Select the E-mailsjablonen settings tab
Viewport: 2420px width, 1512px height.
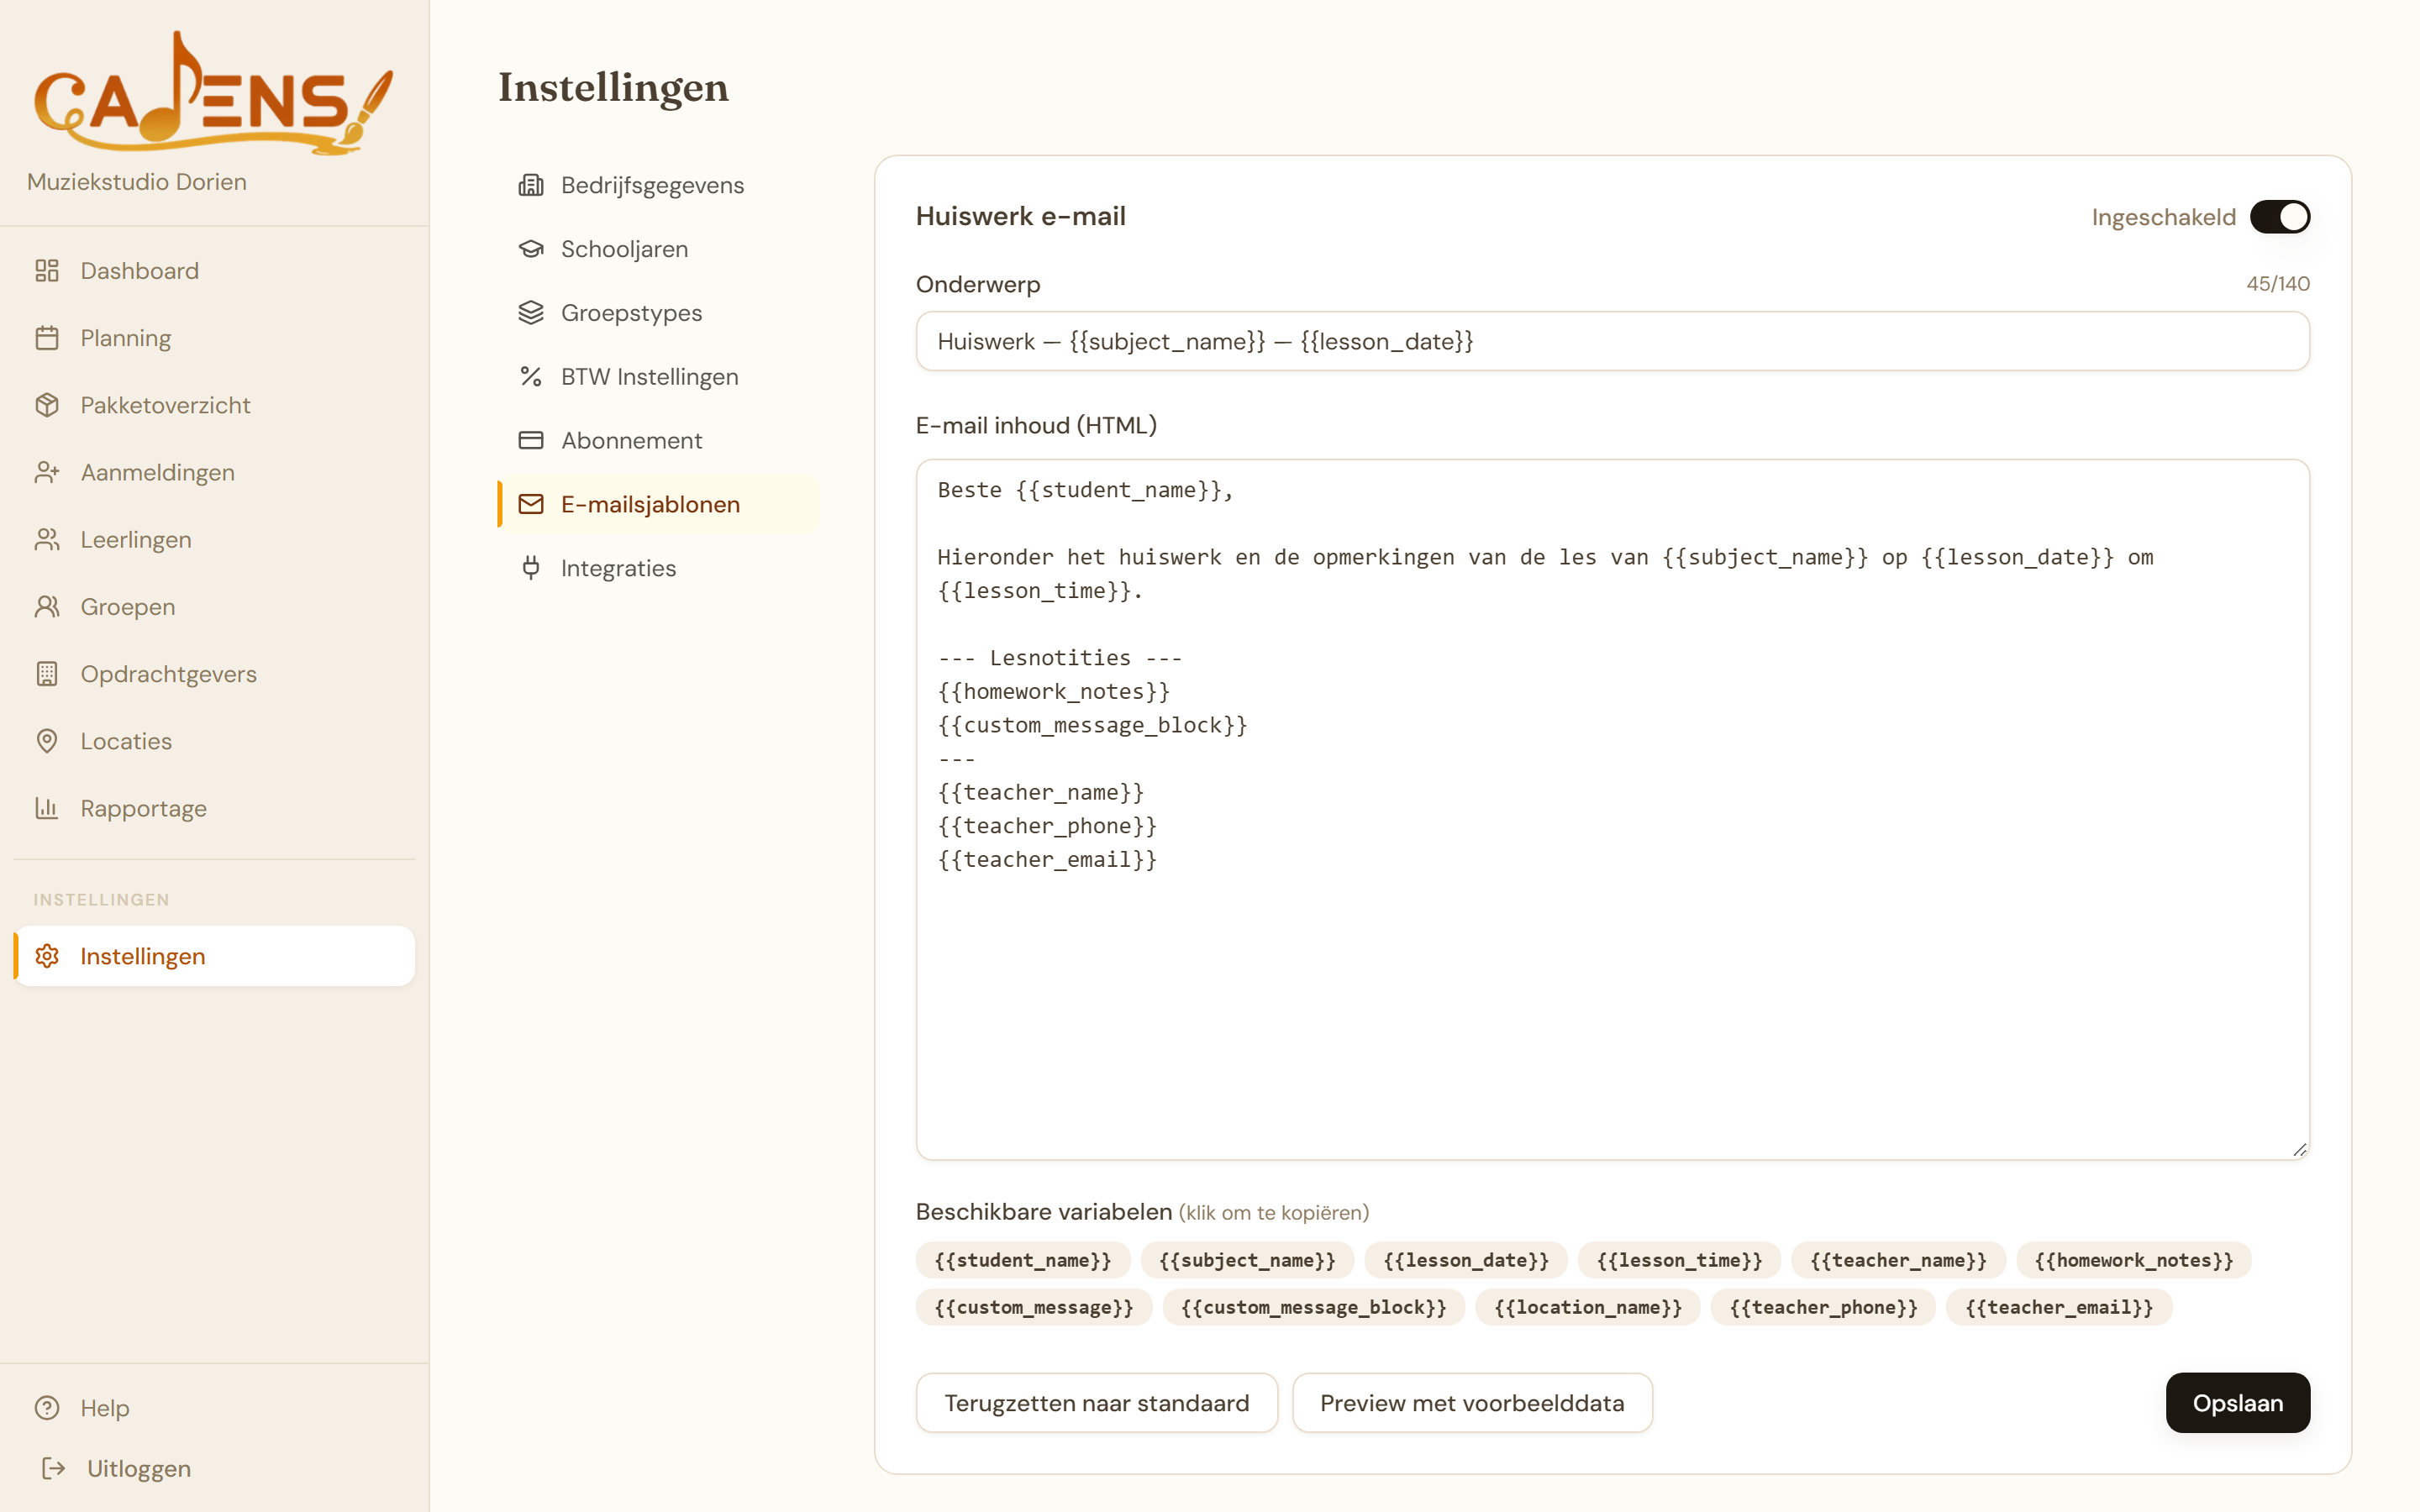[x=658, y=504]
